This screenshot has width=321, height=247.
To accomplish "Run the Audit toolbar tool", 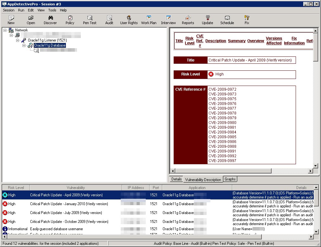I will [109, 18].
